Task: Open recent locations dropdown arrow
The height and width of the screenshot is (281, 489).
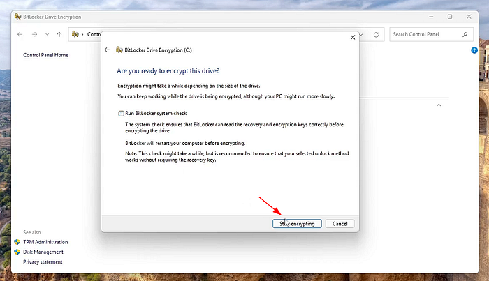Action: 47,34
